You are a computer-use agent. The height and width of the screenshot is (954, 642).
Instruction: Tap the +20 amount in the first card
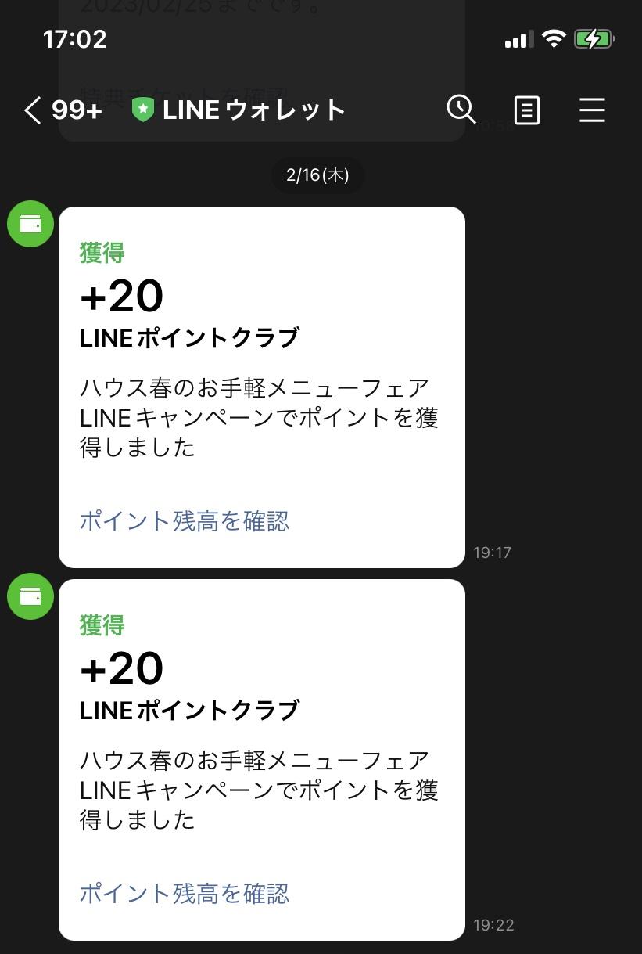[122, 296]
